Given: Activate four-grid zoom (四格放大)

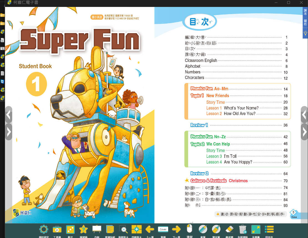Looking at the screenshot, I should (x=137, y=229).
